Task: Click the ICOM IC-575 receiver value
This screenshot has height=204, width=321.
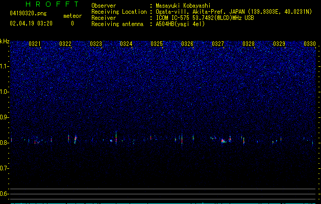Action: pyautogui.click(x=205, y=18)
